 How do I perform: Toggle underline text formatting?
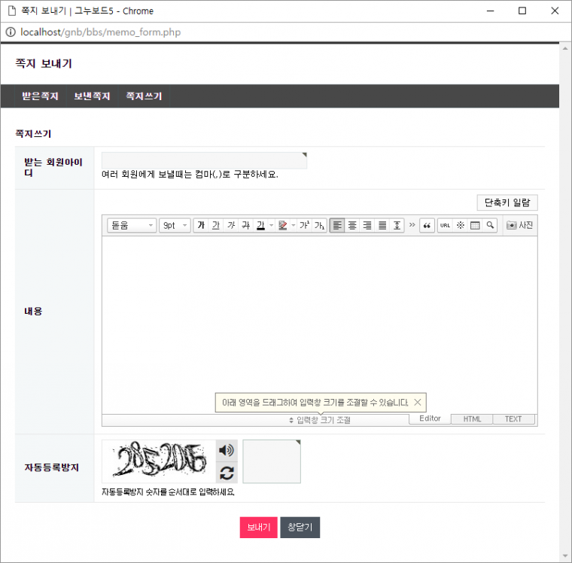216,225
